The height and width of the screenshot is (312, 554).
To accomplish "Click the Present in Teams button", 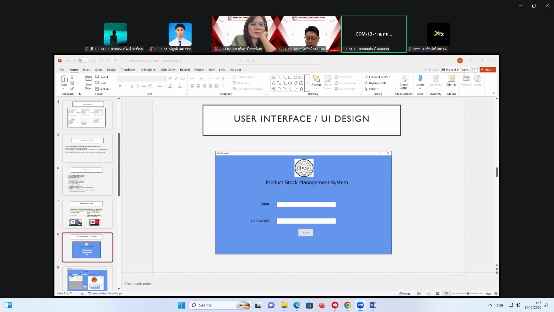I will pos(456,70).
